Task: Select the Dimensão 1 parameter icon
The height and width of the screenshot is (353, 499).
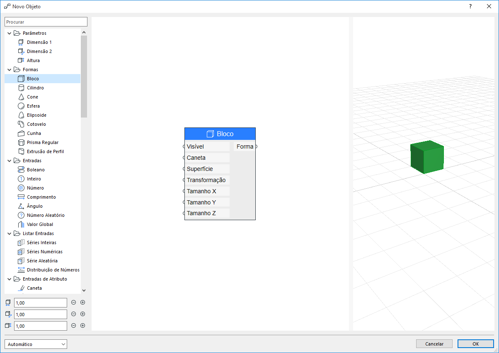Action: tap(22, 42)
